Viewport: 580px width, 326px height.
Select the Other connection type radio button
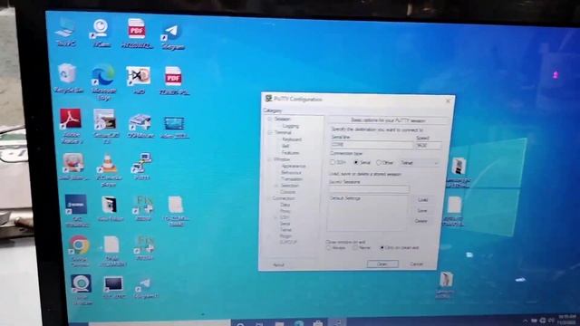(x=379, y=162)
